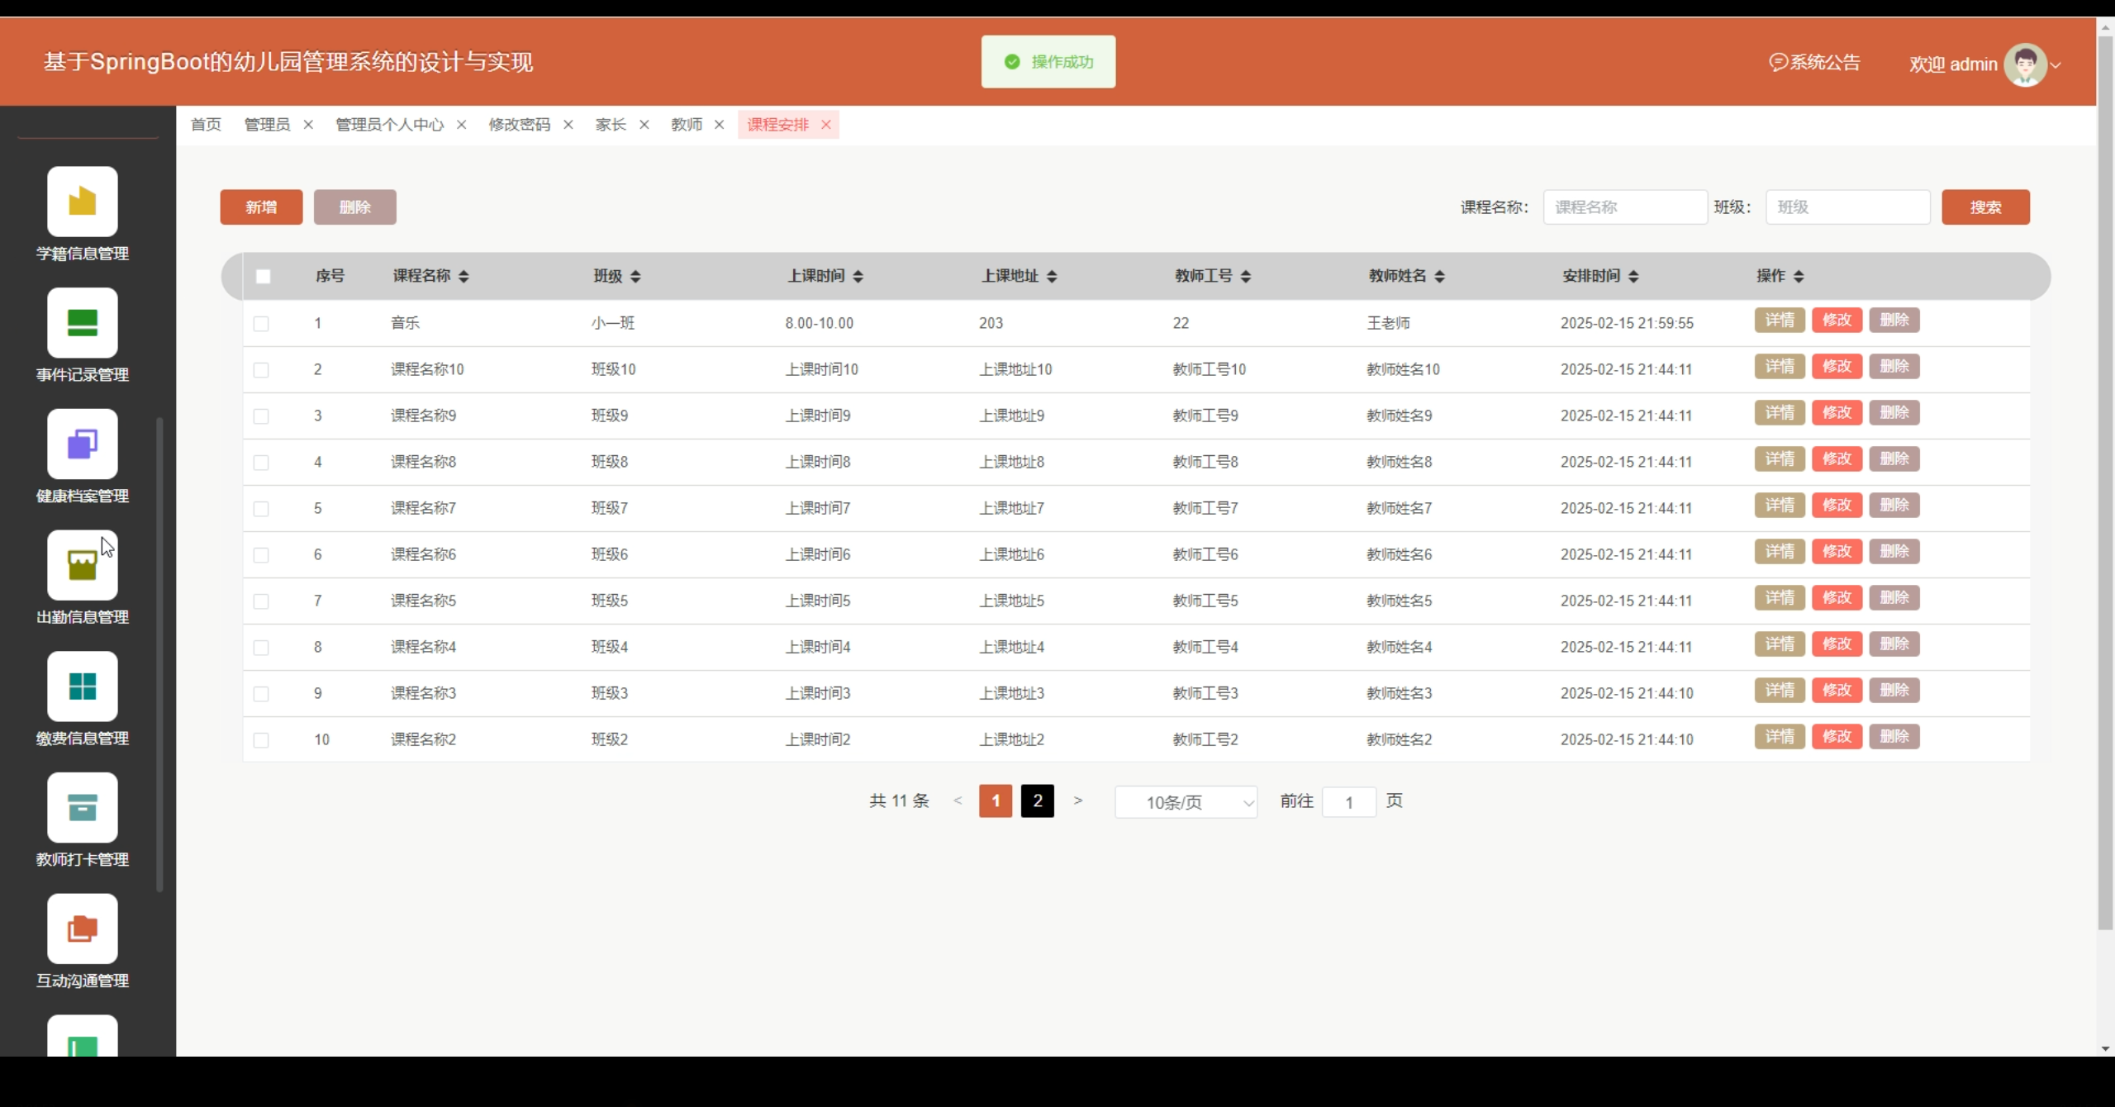
Task: Switch to 管理员个人中心 tab
Action: click(x=389, y=125)
